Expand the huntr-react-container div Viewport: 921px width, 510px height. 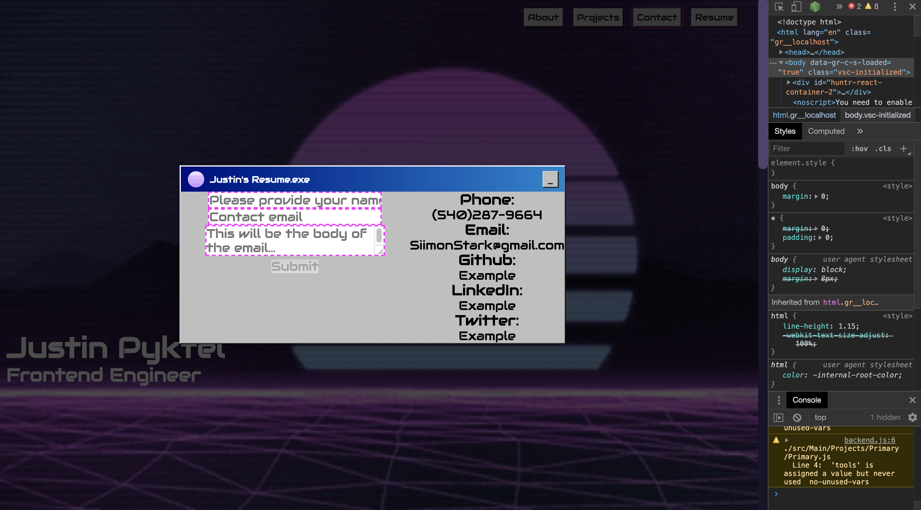click(x=789, y=82)
